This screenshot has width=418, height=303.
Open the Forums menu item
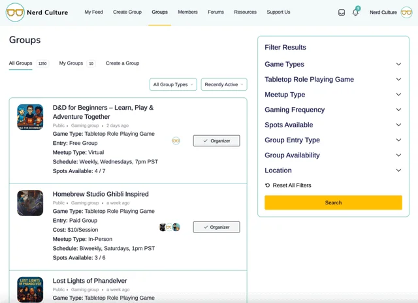[x=216, y=12]
